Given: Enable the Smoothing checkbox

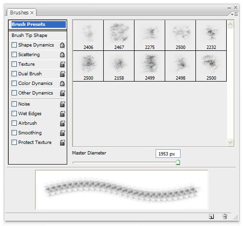Looking at the screenshot, I should coord(14,133).
